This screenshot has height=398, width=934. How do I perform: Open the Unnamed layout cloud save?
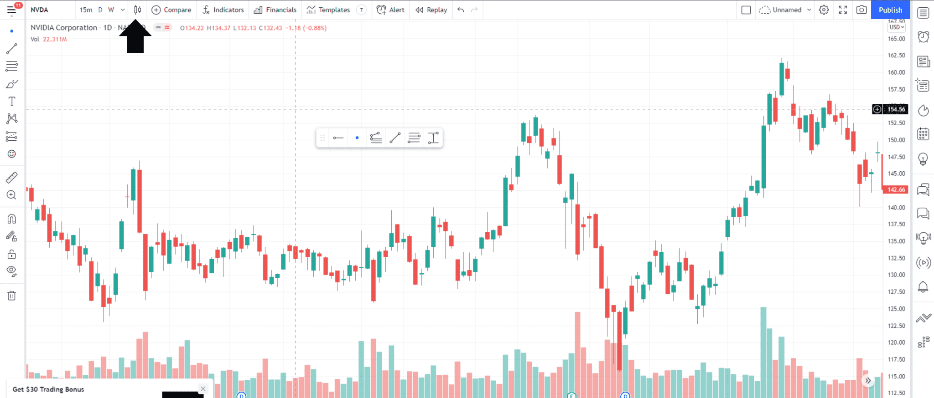pyautogui.click(x=780, y=10)
